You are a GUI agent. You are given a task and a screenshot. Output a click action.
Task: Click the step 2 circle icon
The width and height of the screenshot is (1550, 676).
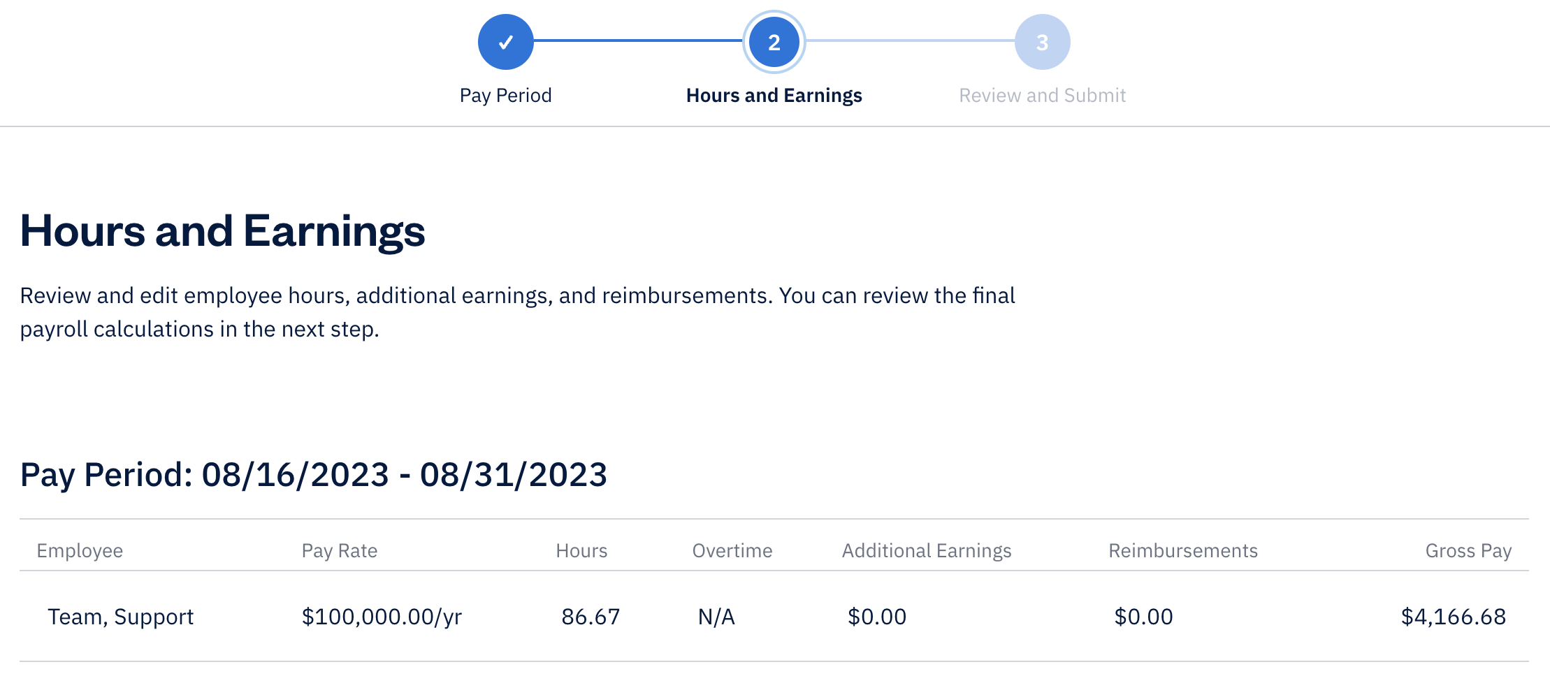(x=774, y=42)
